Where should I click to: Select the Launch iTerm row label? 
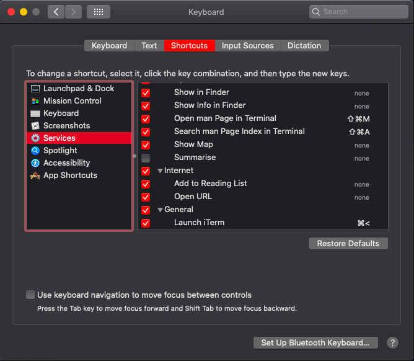[x=199, y=223]
